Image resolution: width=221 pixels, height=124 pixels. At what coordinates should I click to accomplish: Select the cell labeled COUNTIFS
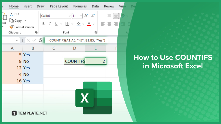tap(75, 61)
